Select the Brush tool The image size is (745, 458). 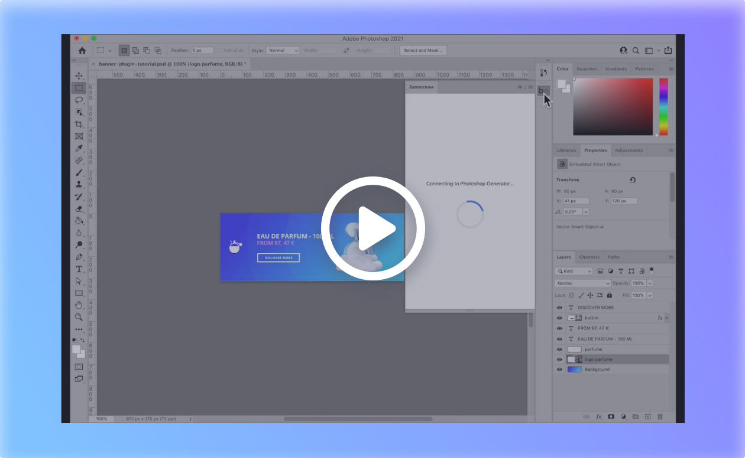click(79, 172)
